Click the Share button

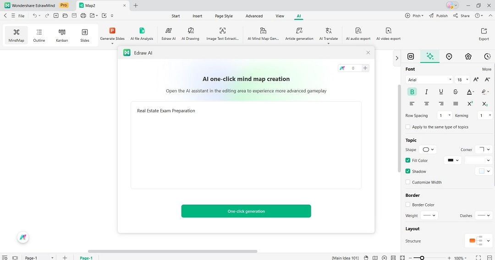pyautogui.click(x=462, y=16)
